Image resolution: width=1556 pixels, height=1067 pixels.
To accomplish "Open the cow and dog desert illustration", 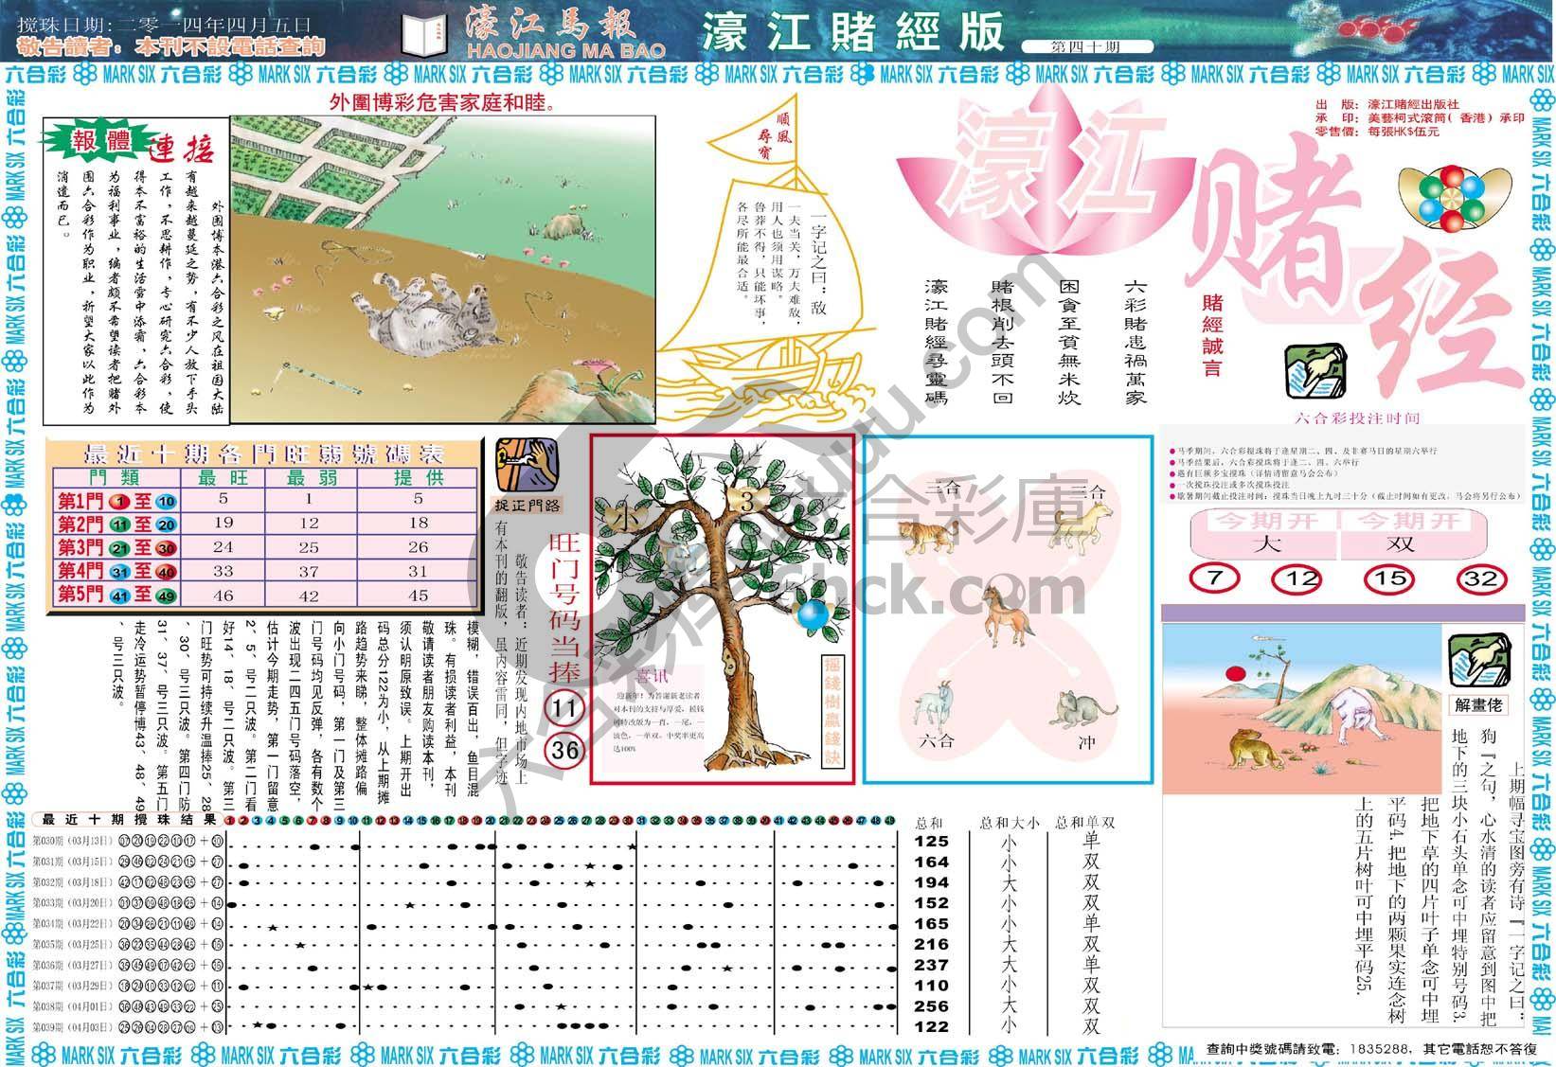I will pyautogui.click(x=1304, y=708).
